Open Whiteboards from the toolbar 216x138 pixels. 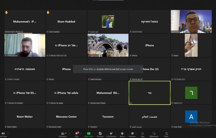coord(154,134)
